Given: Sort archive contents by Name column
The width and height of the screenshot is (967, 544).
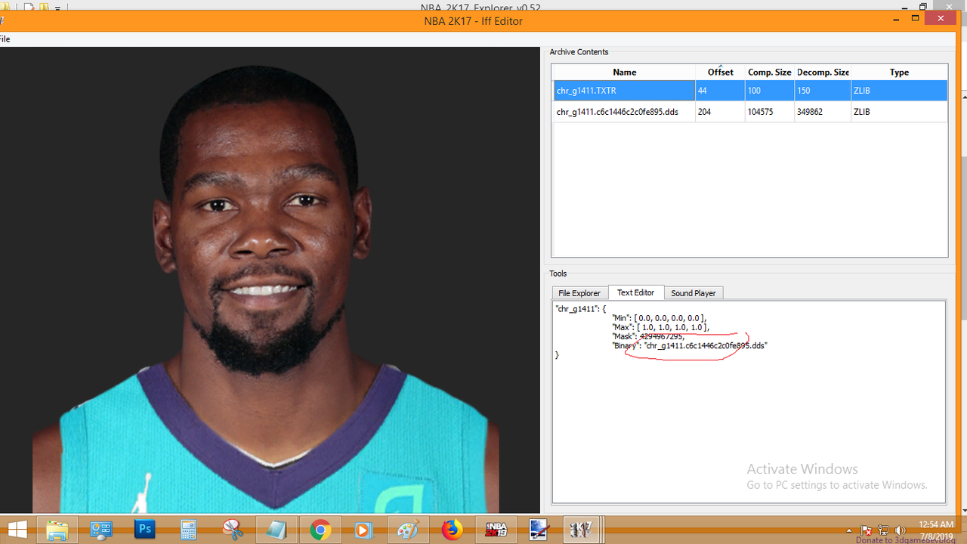Looking at the screenshot, I should (625, 72).
